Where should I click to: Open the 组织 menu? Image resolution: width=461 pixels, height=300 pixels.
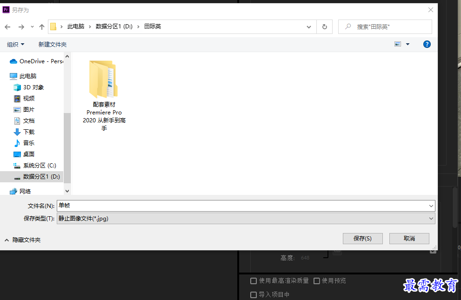click(15, 44)
